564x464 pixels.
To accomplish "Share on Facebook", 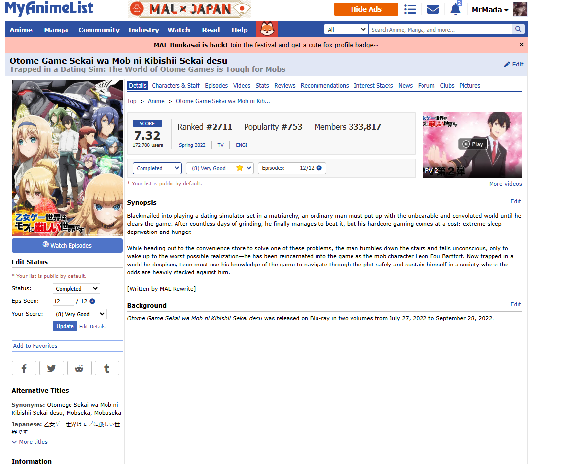I will pos(24,368).
